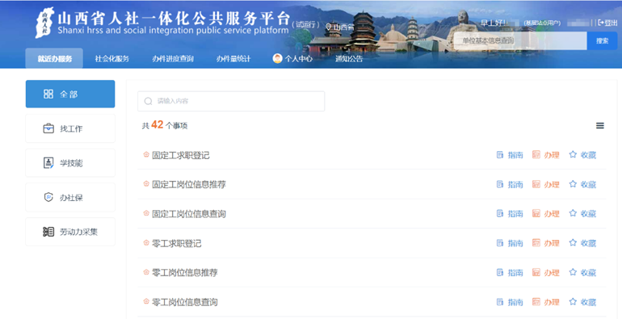Click the 办社保 shield icon
The width and height of the screenshot is (622, 319).
click(x=48, y=197)
